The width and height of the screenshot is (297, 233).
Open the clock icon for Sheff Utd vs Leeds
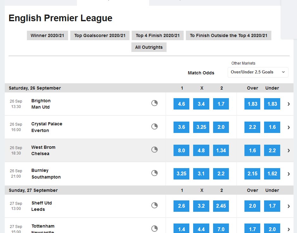[x=155, y=205]
